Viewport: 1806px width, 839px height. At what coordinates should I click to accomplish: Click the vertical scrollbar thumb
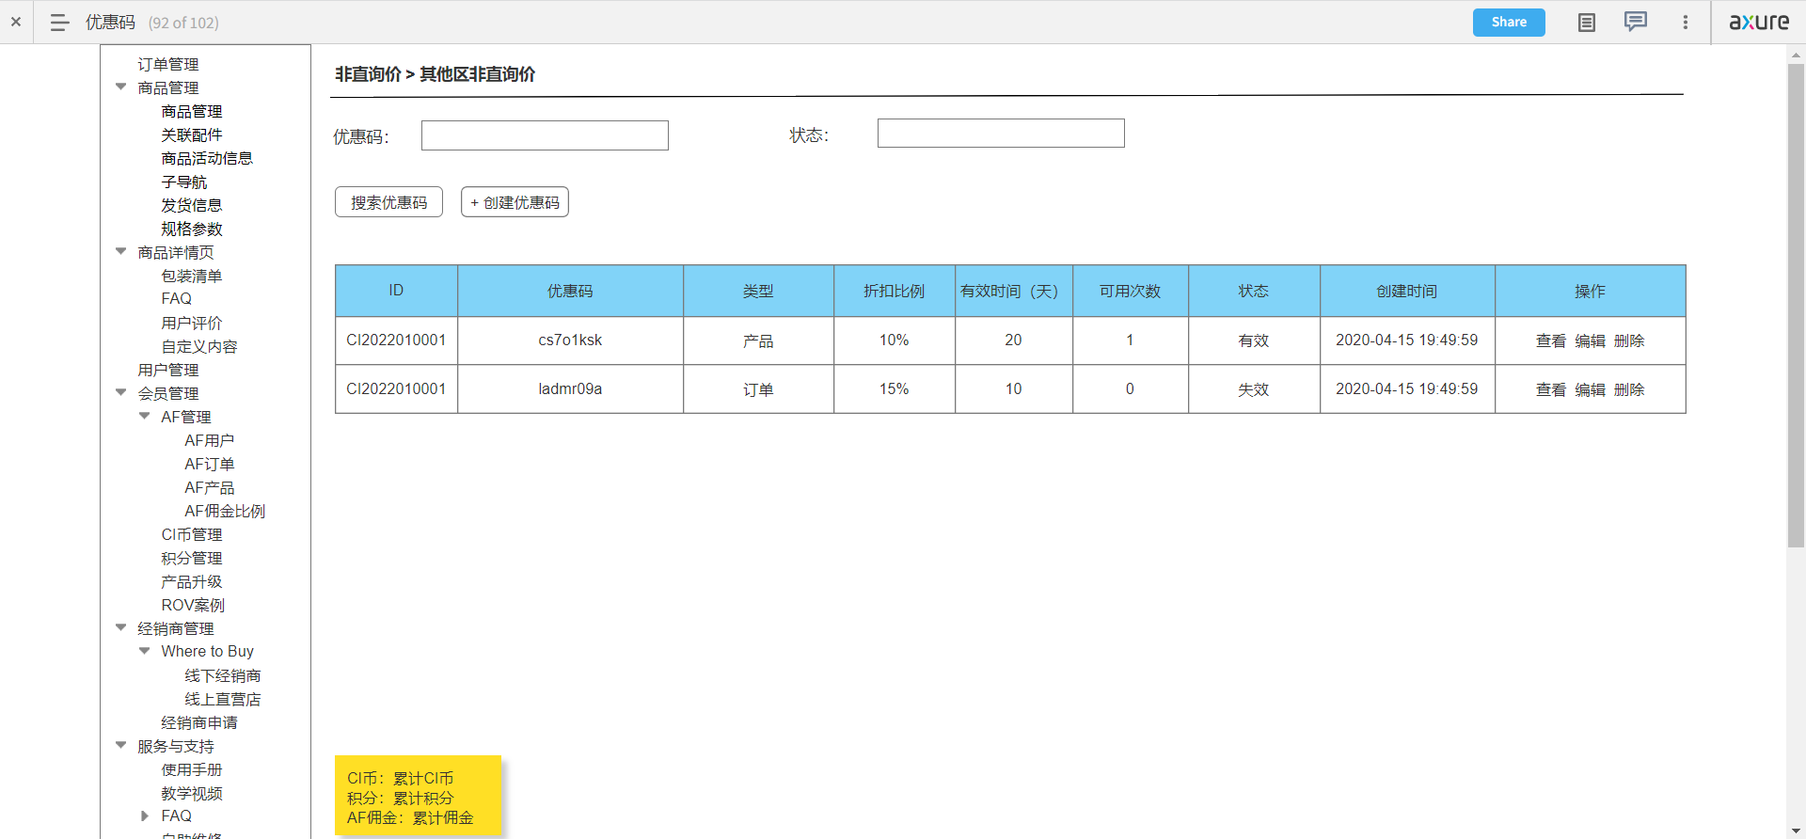(1796, 306)
